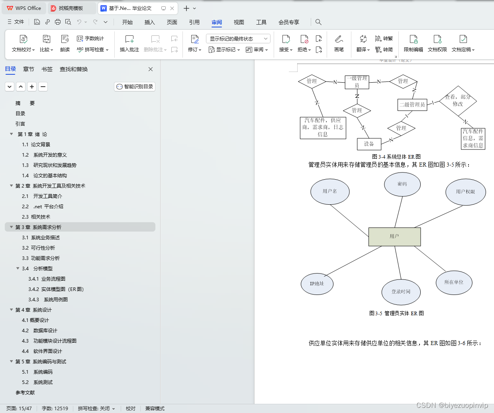Jump to 4.2 数据库设计 heading
Image resolution: width=494 pixels, height=413 pixels.
pos(39,330)
